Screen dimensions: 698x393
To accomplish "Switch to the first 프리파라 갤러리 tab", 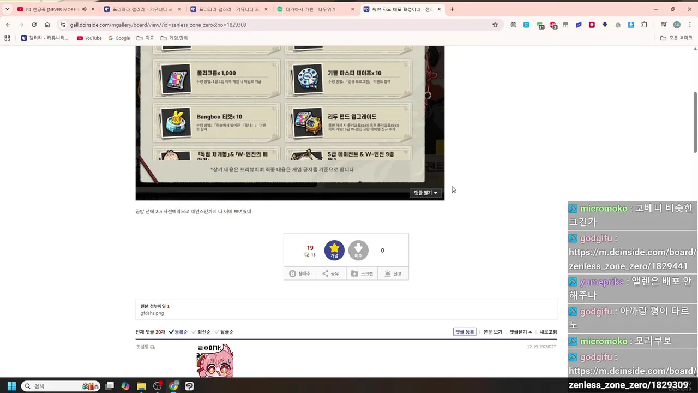I will (x=142, y=9).
